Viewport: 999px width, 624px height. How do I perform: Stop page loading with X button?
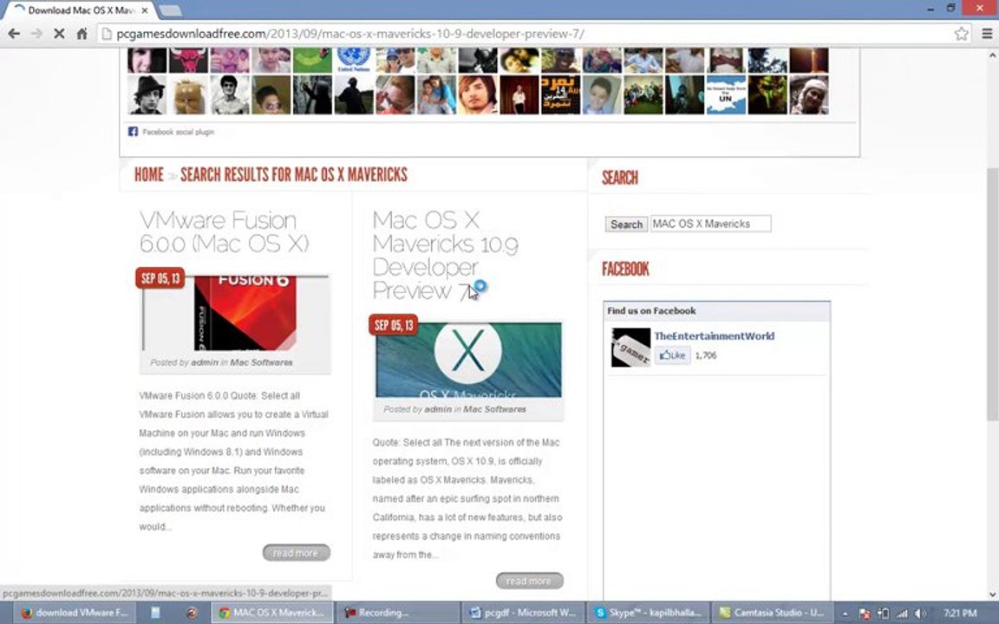pyautogui.click(x=59, y=34)
